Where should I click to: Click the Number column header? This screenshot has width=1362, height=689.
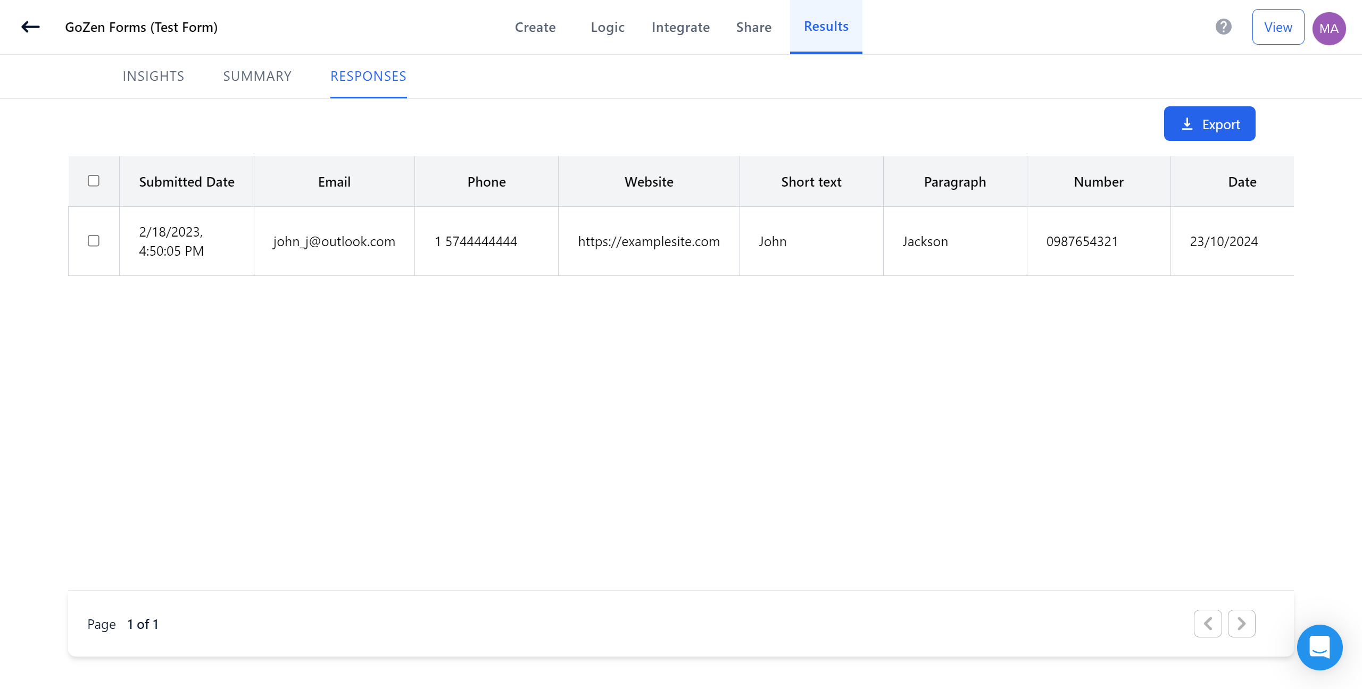[x=1099, y=182]
